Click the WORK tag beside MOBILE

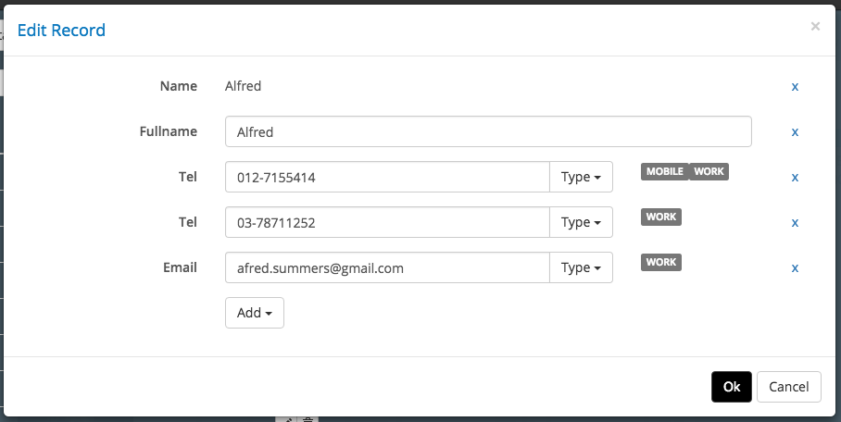(709, 171)
